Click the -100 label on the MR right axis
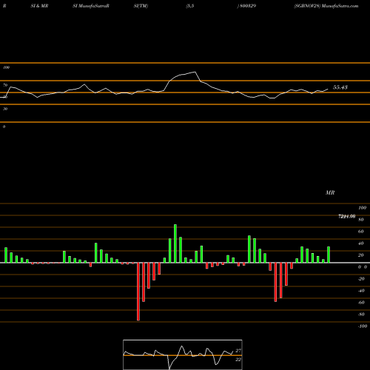The height and width of the screenshot is (370, 370). point(363,326)
